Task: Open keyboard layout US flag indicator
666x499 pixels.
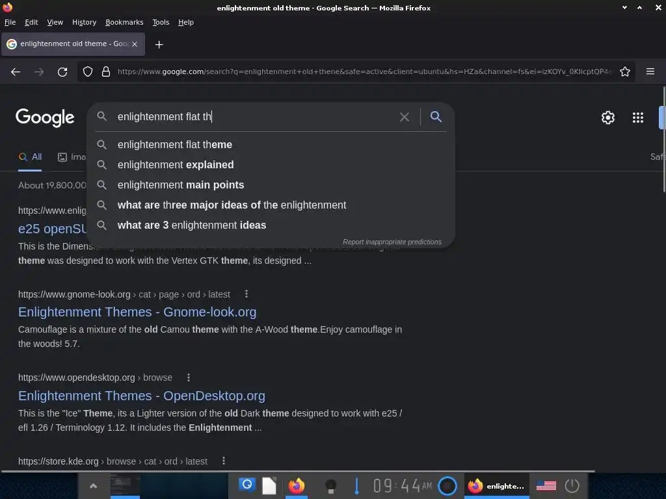Action: (546, 486)
